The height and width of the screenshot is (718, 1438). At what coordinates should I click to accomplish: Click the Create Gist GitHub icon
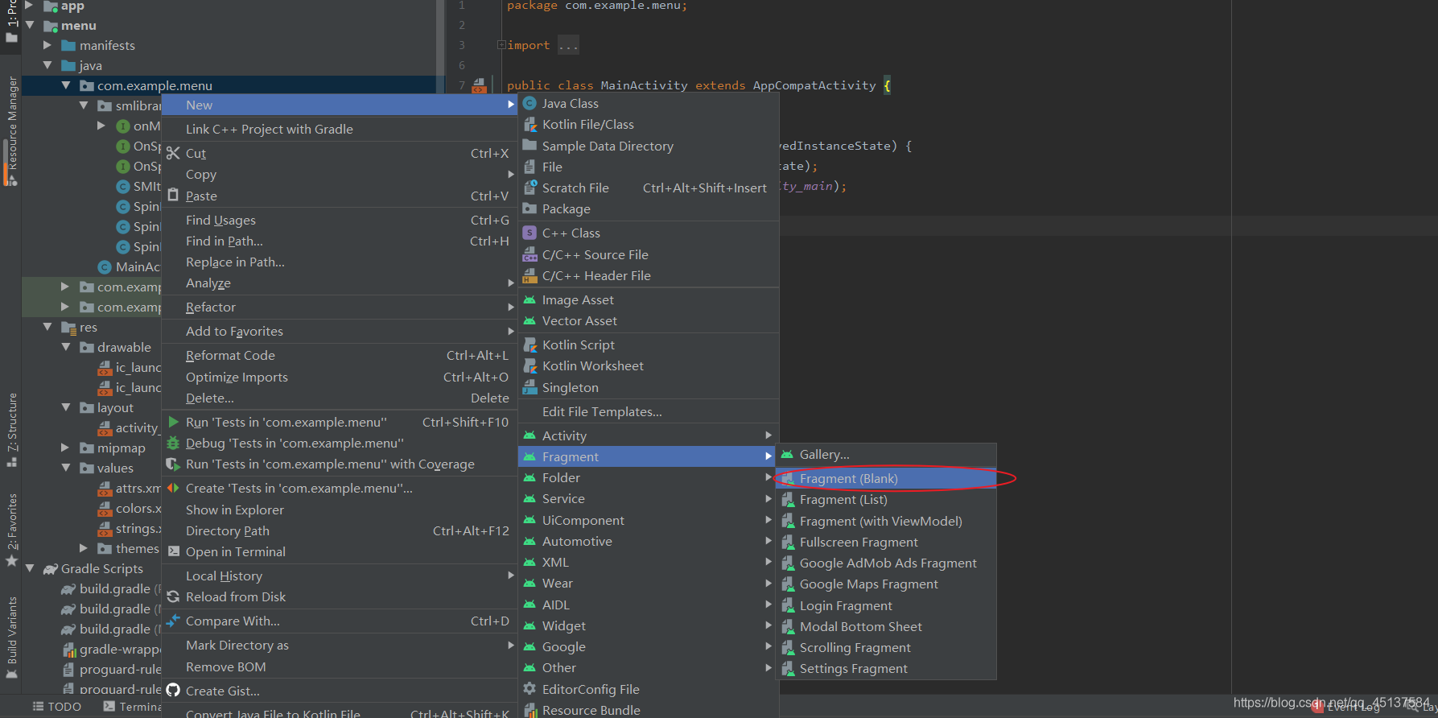(173, 690)
